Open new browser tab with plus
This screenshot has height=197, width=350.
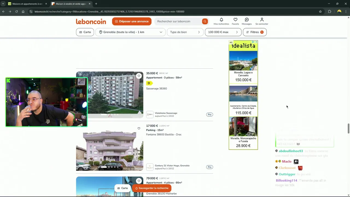click(x=96, y=4)
